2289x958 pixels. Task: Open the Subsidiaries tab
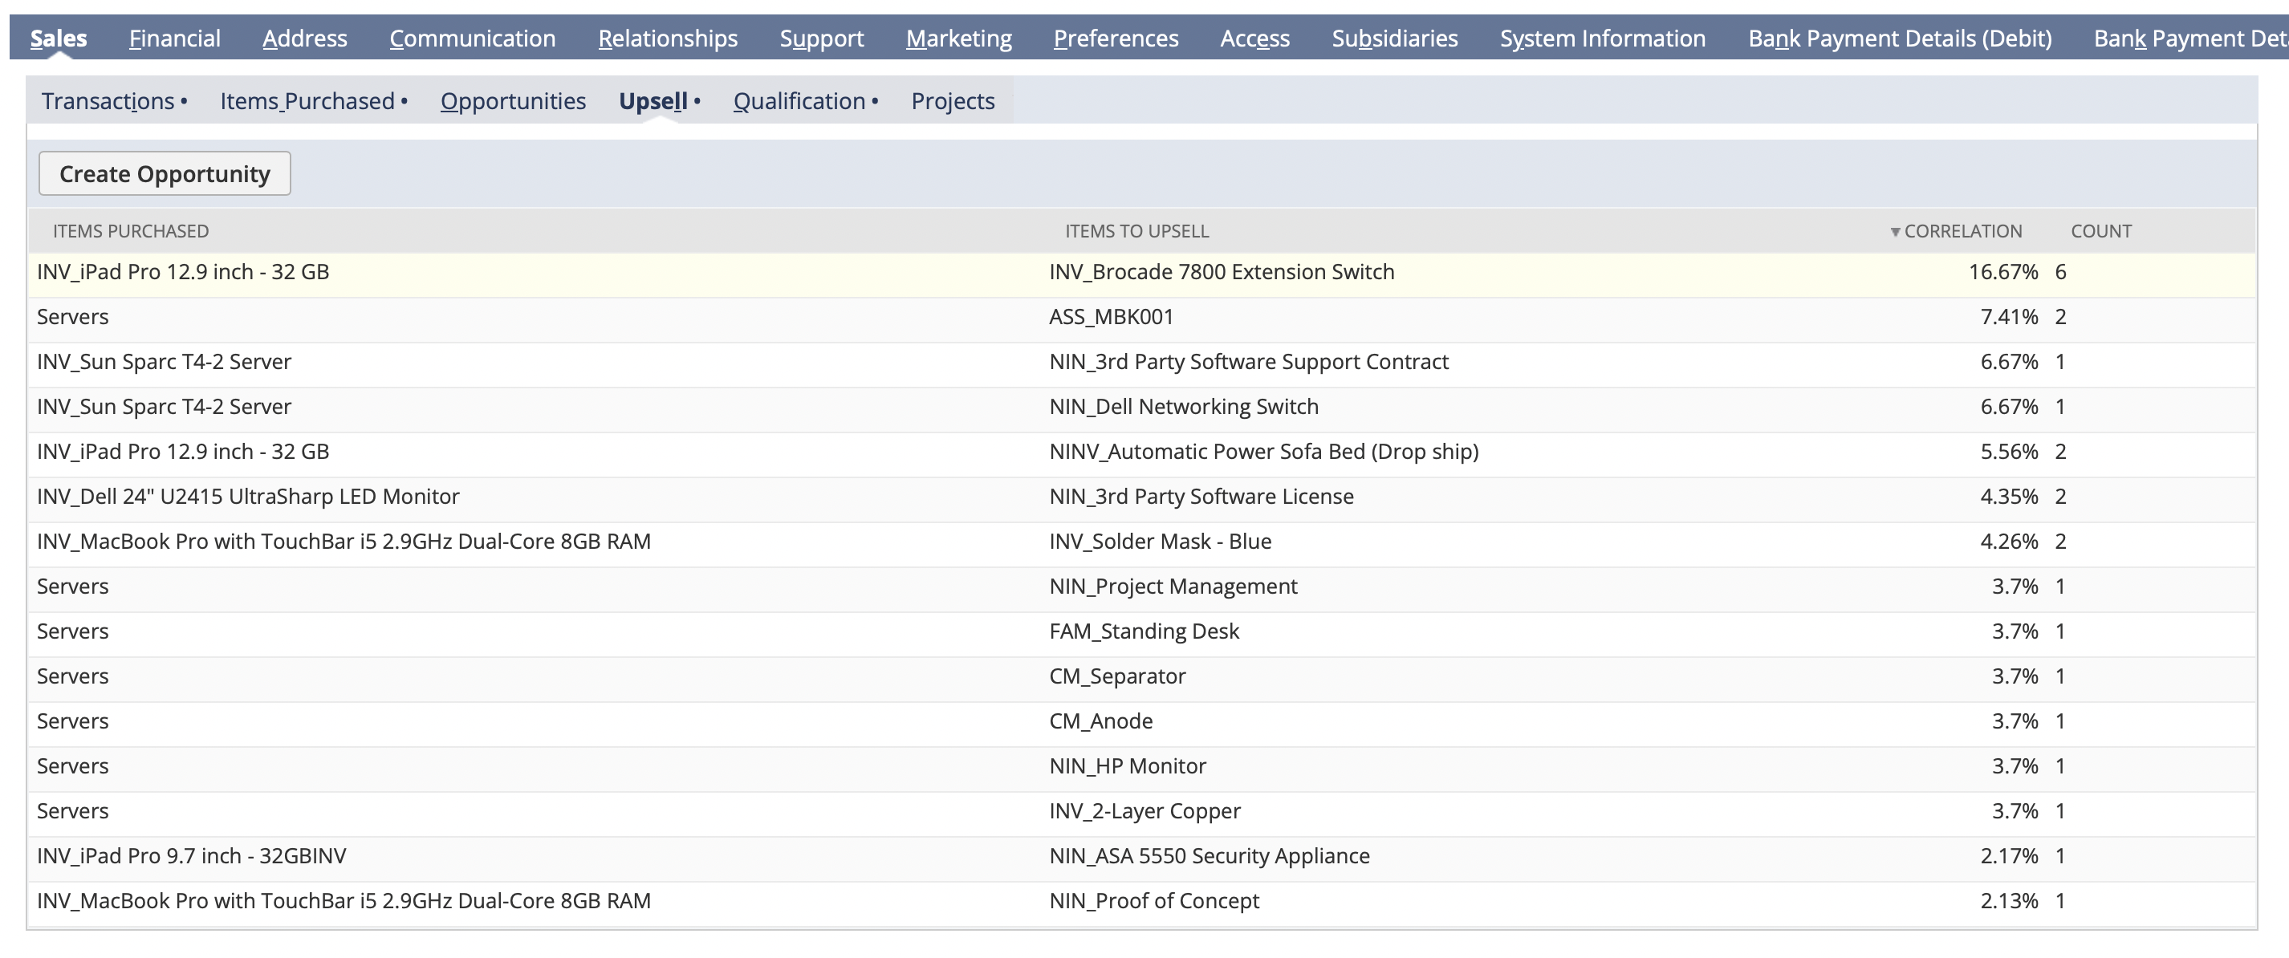click(1394, 39)
